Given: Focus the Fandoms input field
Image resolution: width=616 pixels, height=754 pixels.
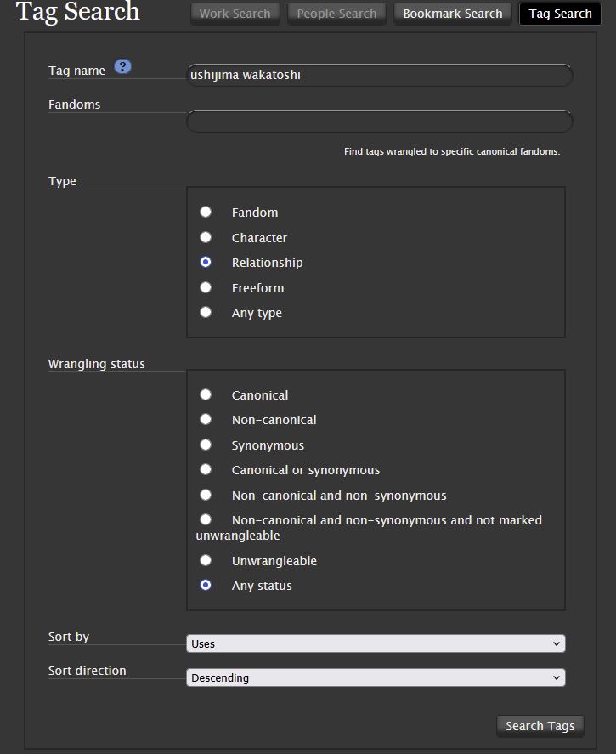Looking at the screenshot, I should tap(380, 121).
